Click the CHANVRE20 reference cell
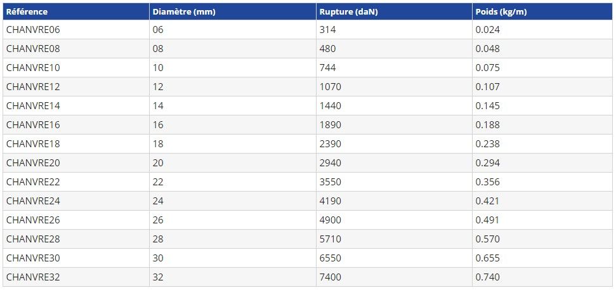The image size is (616, 290). point(33,163)
